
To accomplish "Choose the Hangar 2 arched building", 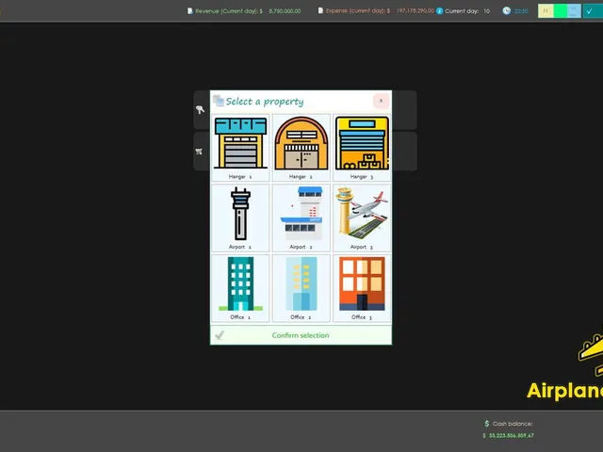I will (301, 148).
